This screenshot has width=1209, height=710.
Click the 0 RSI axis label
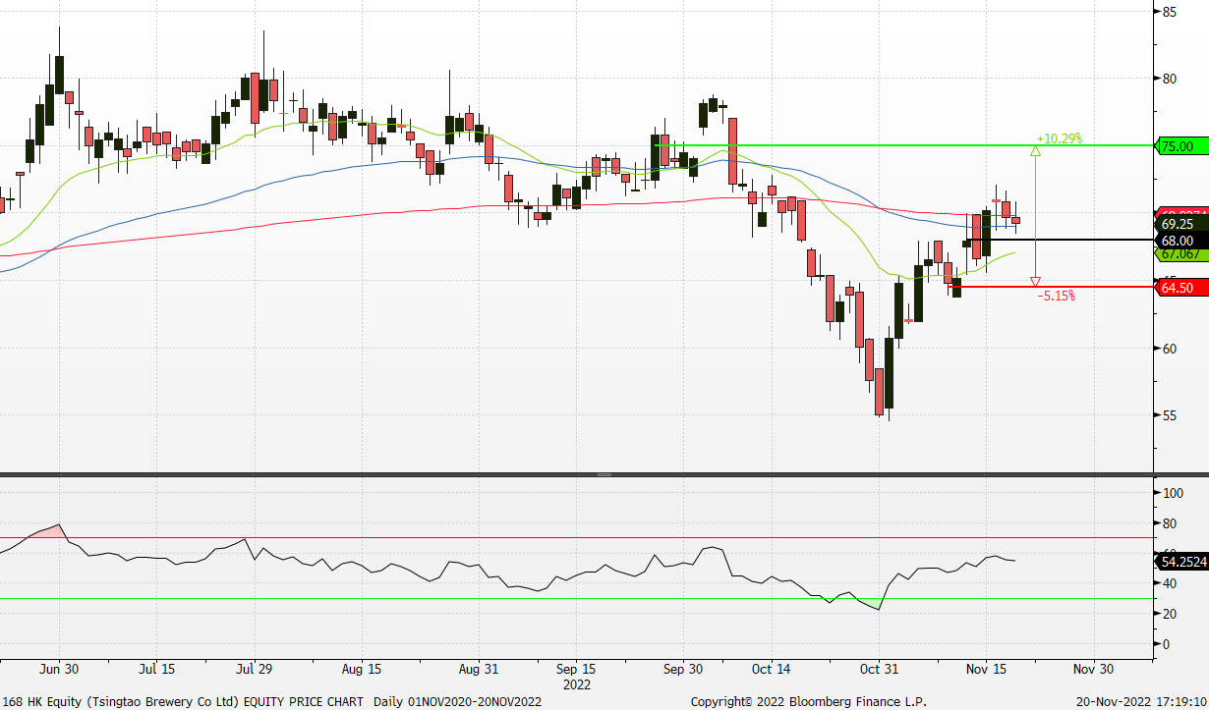[x=1167, y=645]
